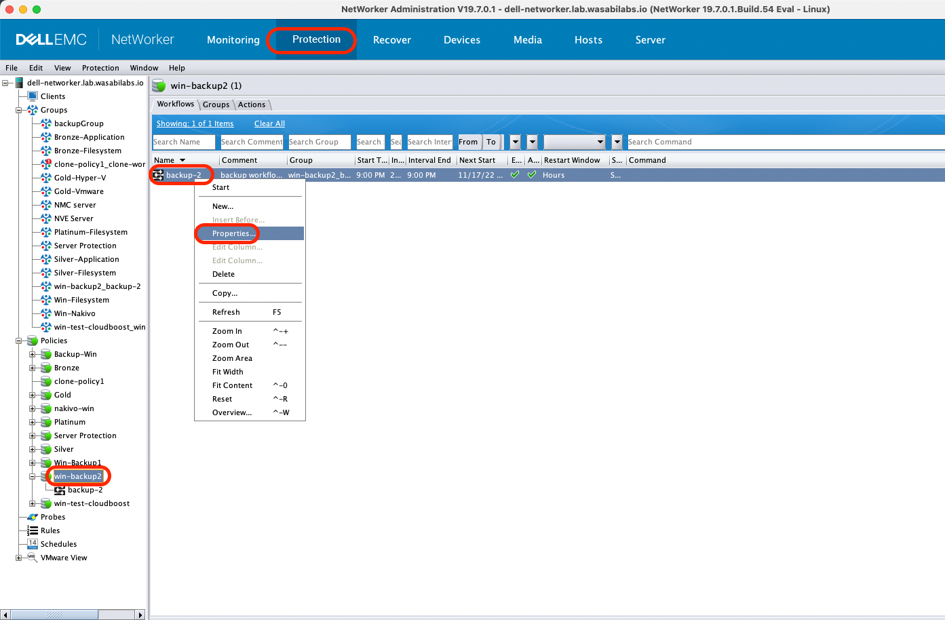
Task: Click the Gold-Hyper-V group icon
Action: pos(46,178)
